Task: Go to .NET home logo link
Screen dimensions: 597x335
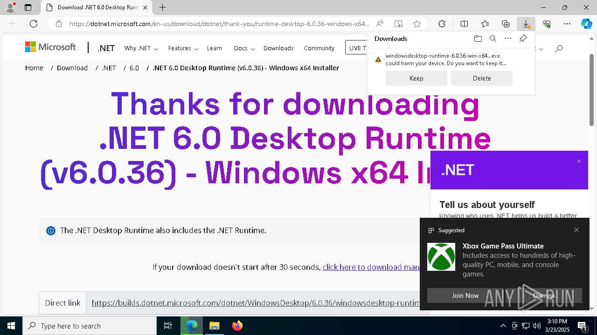Action: (x=106, y=48)
